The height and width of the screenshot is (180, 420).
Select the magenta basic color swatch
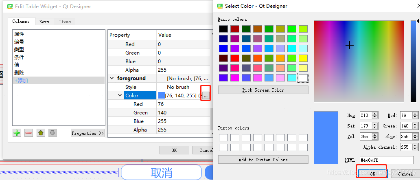(235, 78)
